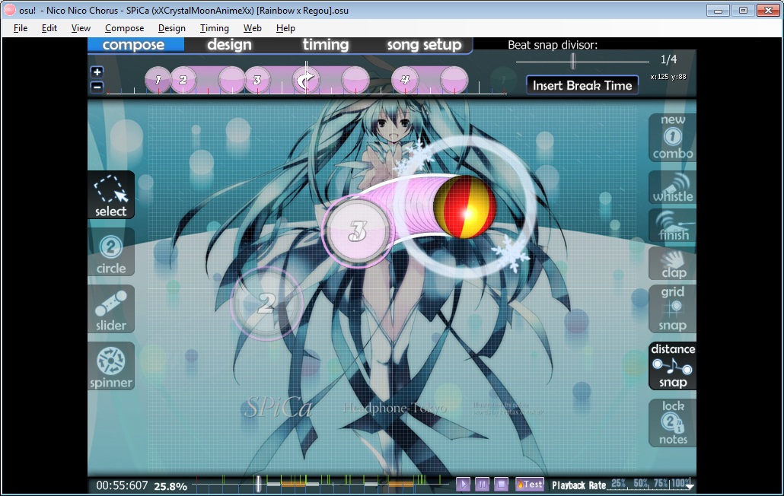This screenshot has width=784, height=496.
Task: Pick the slider placement tool
Action: [111, 309]
